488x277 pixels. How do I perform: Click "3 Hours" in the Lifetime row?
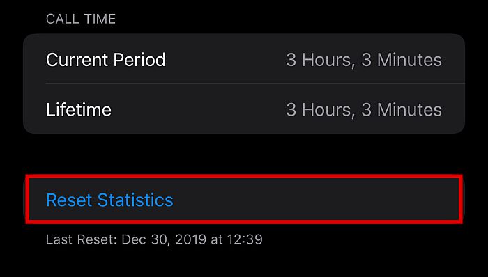coord(320,110)
